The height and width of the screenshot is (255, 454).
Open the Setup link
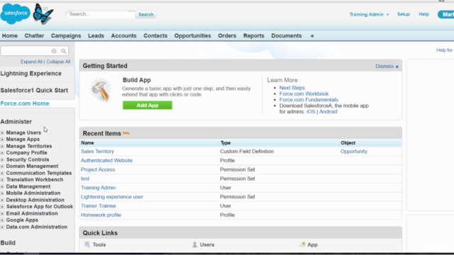tap(404, 14)
